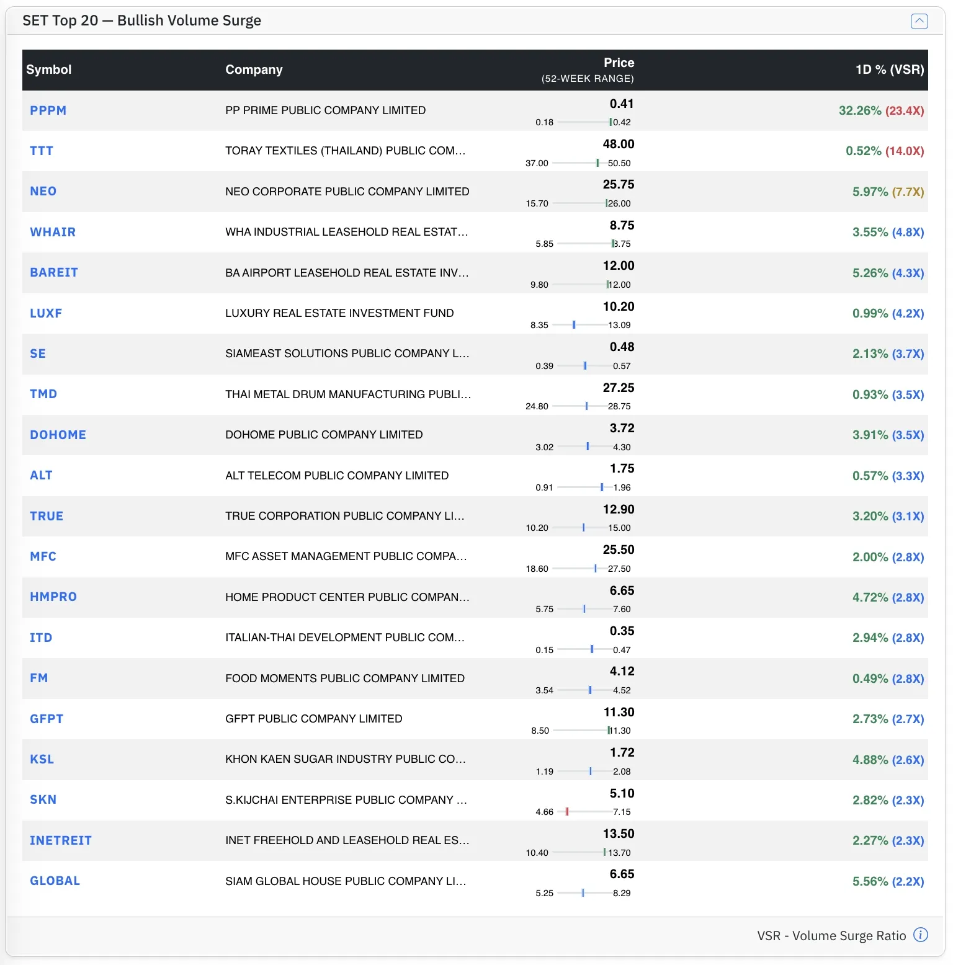Open the TMD symbol link
The width and height of the screenshot is (953, 965).
(43, 394)
